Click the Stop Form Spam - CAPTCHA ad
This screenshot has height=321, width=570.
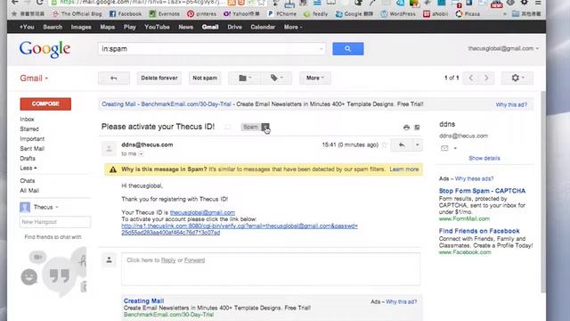pyautogui.click(x=482, y=191)
